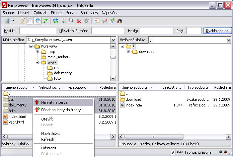
Task: Open the Site Manager icon
Action: click(x=7, y=21)
